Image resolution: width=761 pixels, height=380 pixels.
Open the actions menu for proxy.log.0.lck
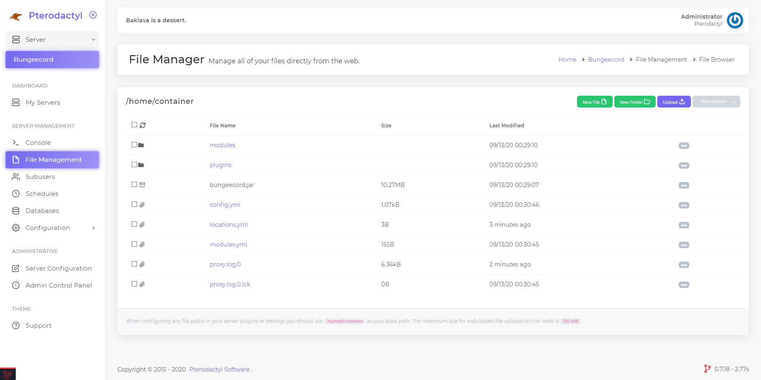[684, 285]
